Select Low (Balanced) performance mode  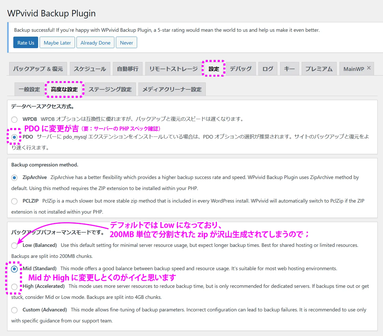tap(14, 246)
